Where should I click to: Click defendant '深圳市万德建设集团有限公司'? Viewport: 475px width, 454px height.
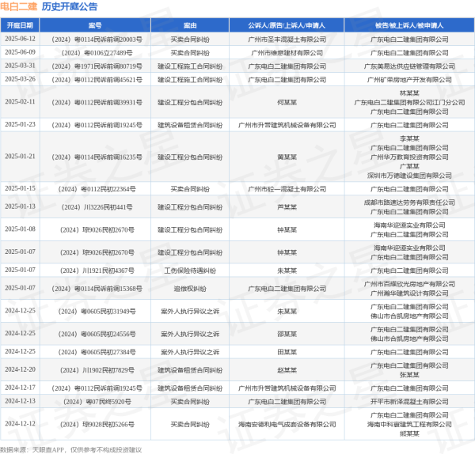(x=409, y=176)
